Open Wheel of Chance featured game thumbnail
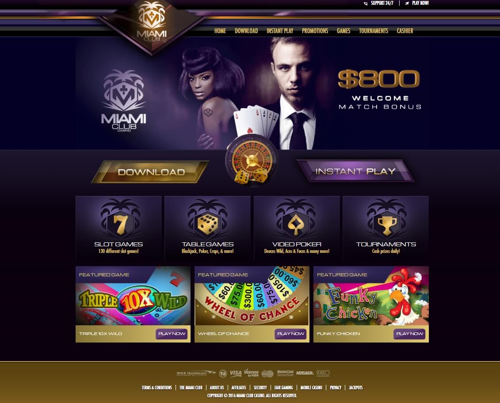The height and width of the screenshot is (403, 500). click(x=252, y=296)
